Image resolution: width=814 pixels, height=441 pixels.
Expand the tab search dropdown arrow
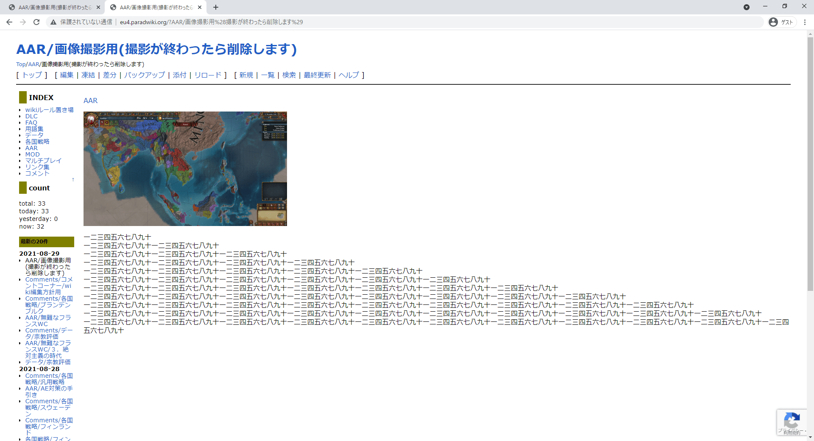(x=747, y=7)
